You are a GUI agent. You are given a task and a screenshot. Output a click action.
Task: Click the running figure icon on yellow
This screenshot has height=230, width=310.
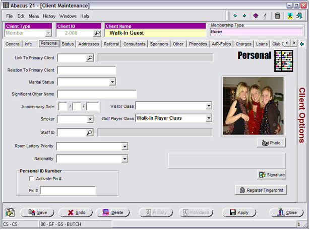coord(290,16)
